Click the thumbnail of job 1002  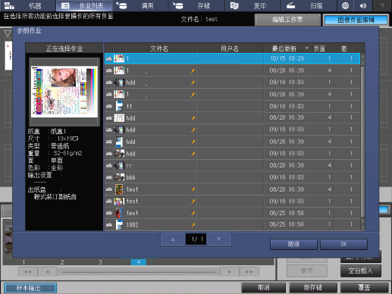119,224
